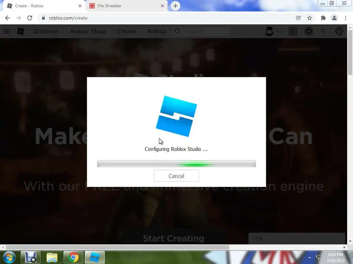This screenshot has width=353, height=264.
Task: Open Roblox Studio from the taskbar
Action: [95, 257]
